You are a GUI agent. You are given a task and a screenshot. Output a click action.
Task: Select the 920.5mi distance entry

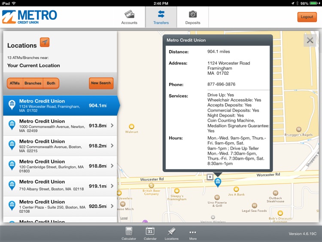tap(98, 206)
